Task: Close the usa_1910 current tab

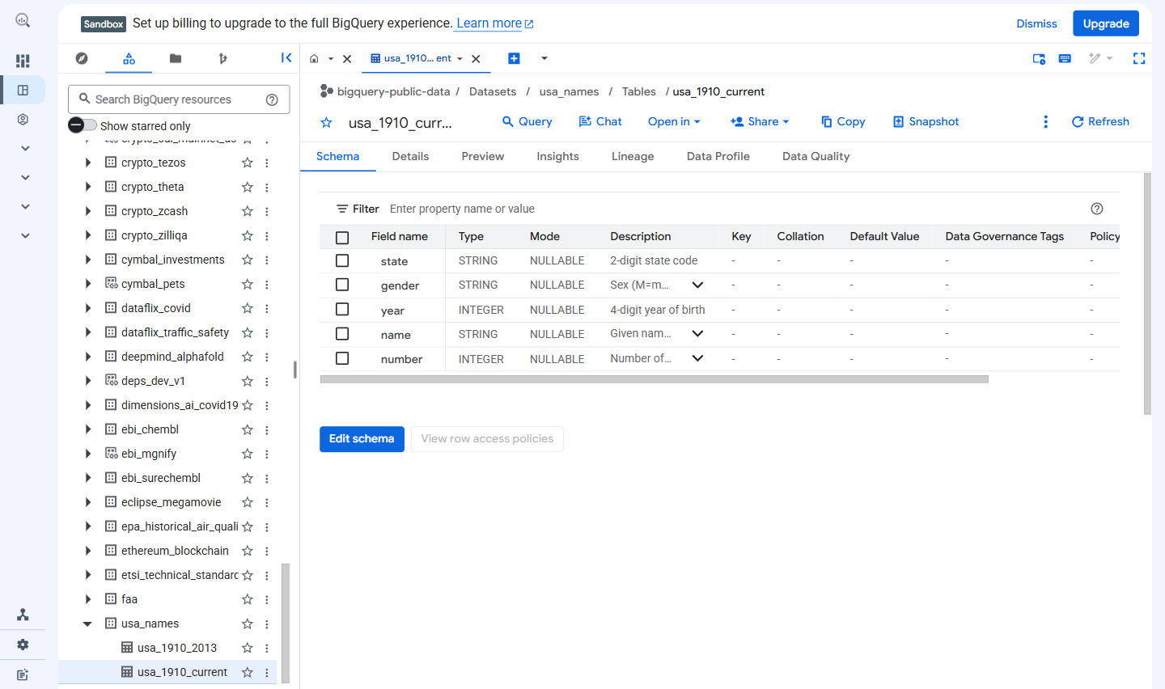Action: [476, 58]
